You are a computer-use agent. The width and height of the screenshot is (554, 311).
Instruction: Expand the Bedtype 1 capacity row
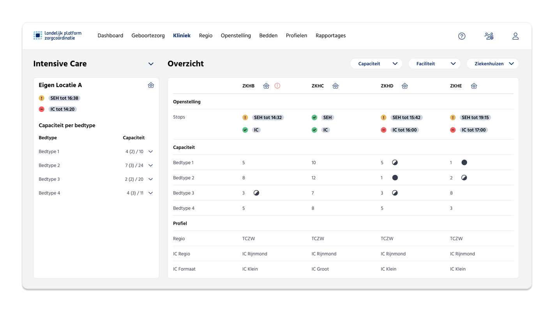click(151, 152)
